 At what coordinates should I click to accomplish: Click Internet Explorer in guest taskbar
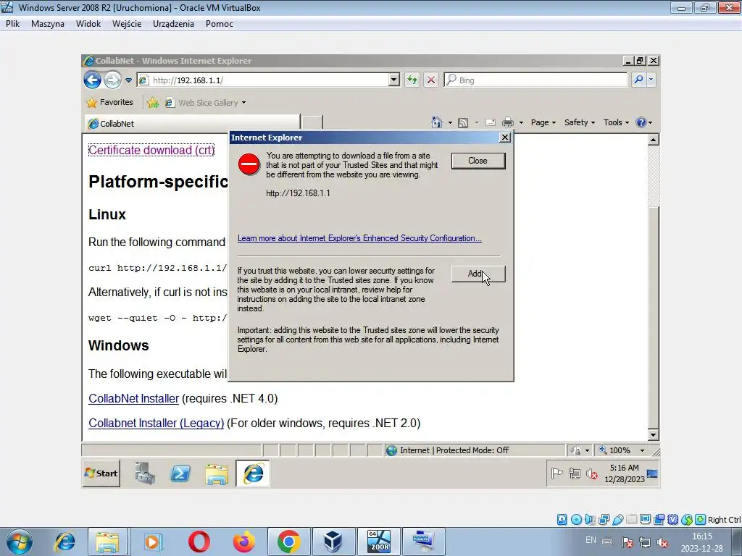(x=253, y=473)
